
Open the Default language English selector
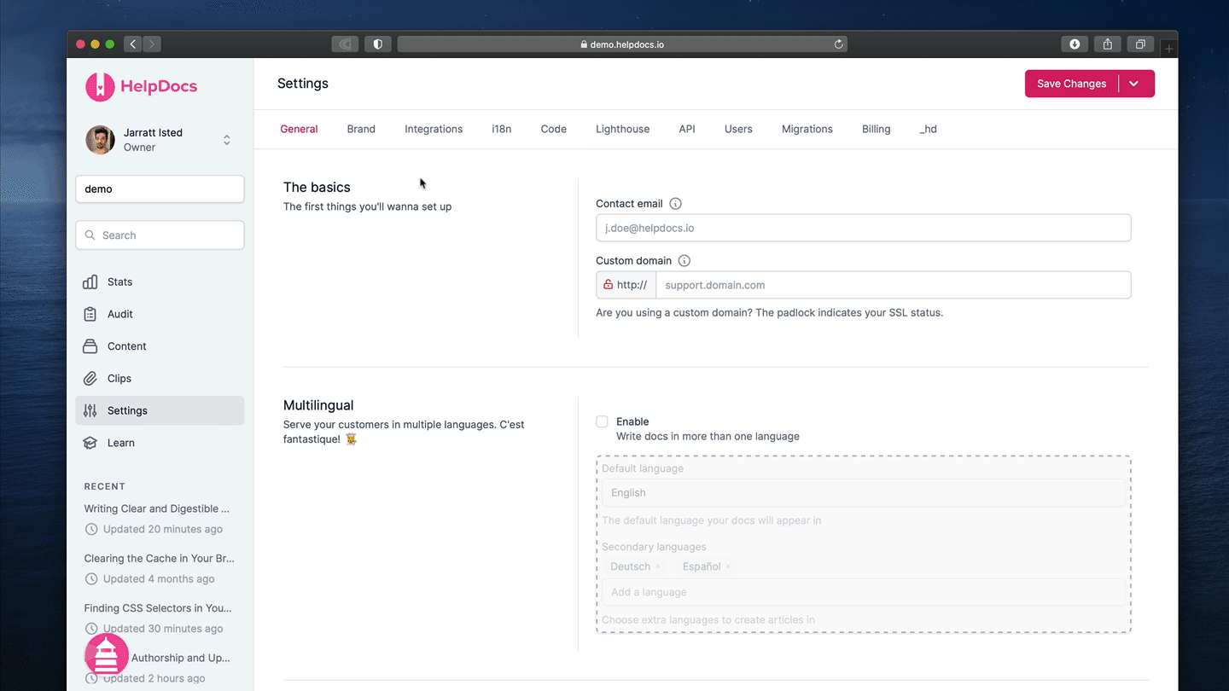tap(864, 492)
